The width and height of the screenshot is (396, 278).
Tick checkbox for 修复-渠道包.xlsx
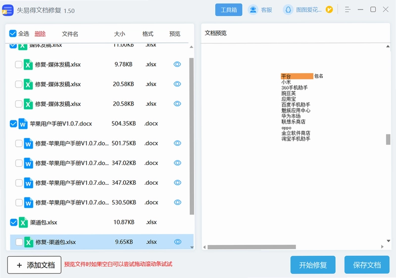click(19, 242)
